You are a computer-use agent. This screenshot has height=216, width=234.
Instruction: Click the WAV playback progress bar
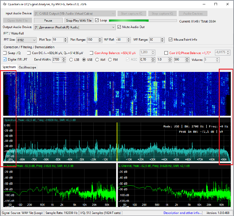pyautogui.click(x=142, y=21)
